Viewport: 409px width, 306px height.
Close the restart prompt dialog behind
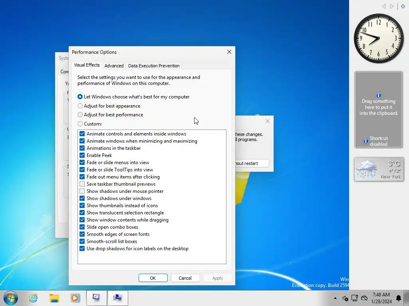(267, 121)
